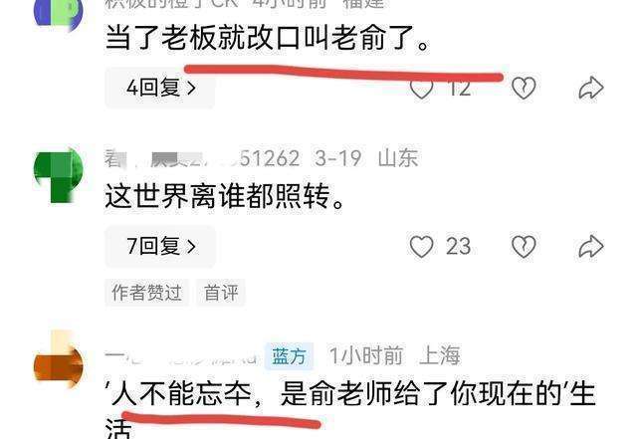This screenshot has width=637, height=439.
Task: Share the 这世界离谁都照转 comment
Action: (x=591, y=246)
